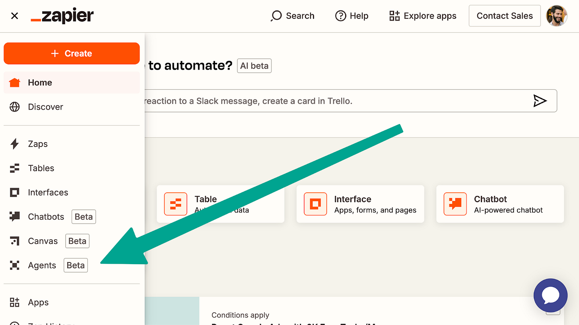Click the Chatbots sidebar icon
This screenshot has width=579, height=325.
pos(15,217)
